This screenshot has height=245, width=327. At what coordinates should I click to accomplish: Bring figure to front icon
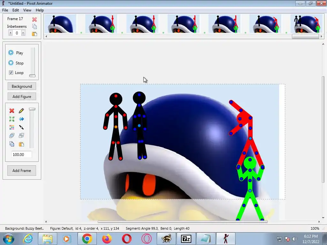(12, 136)
